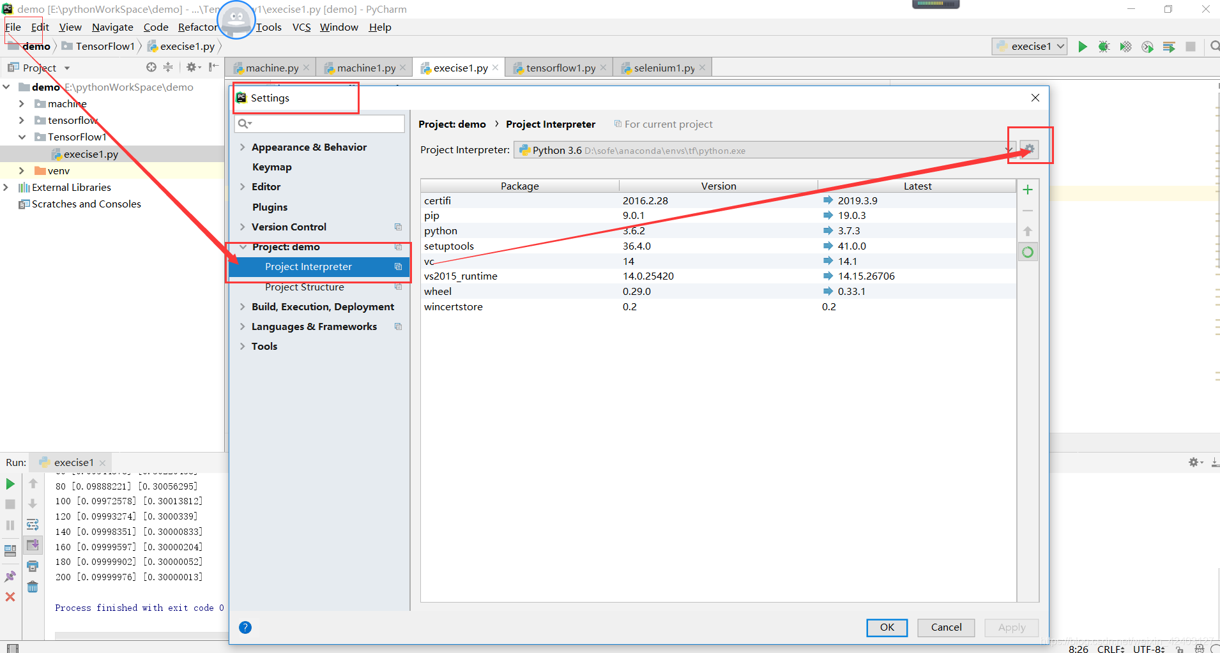
Task: Click the Run panel pause output icon
Action: tap(10, 525)
